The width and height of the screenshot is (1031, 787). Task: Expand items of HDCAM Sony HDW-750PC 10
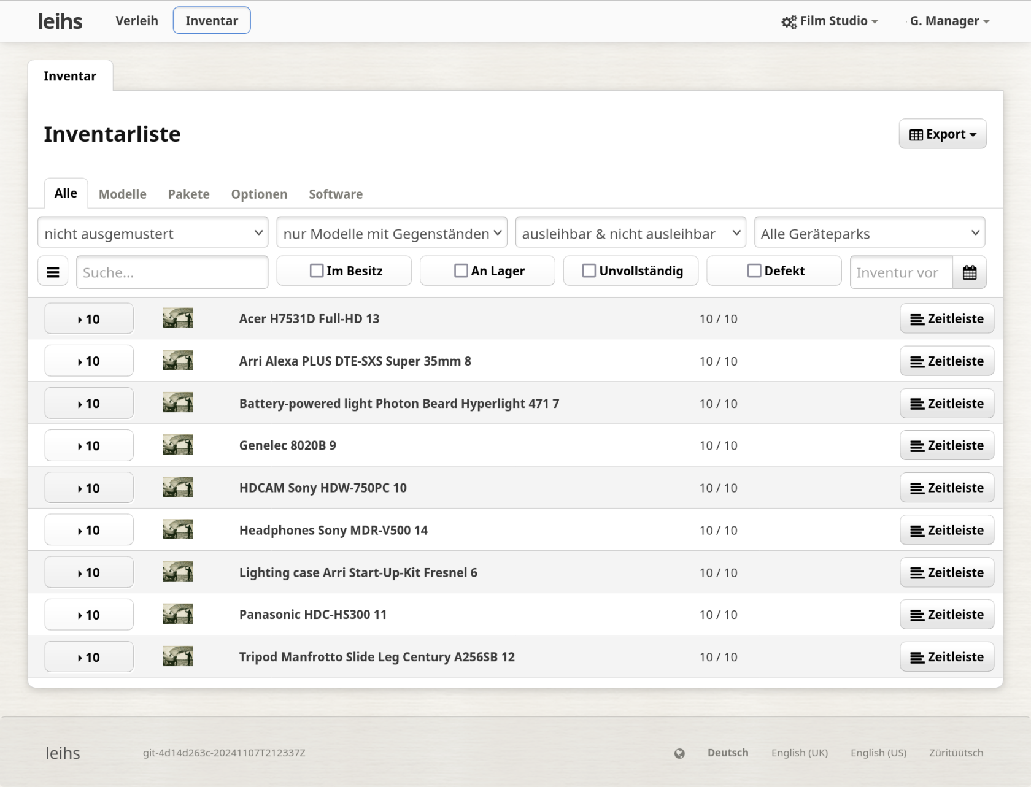tap(89, 488)
